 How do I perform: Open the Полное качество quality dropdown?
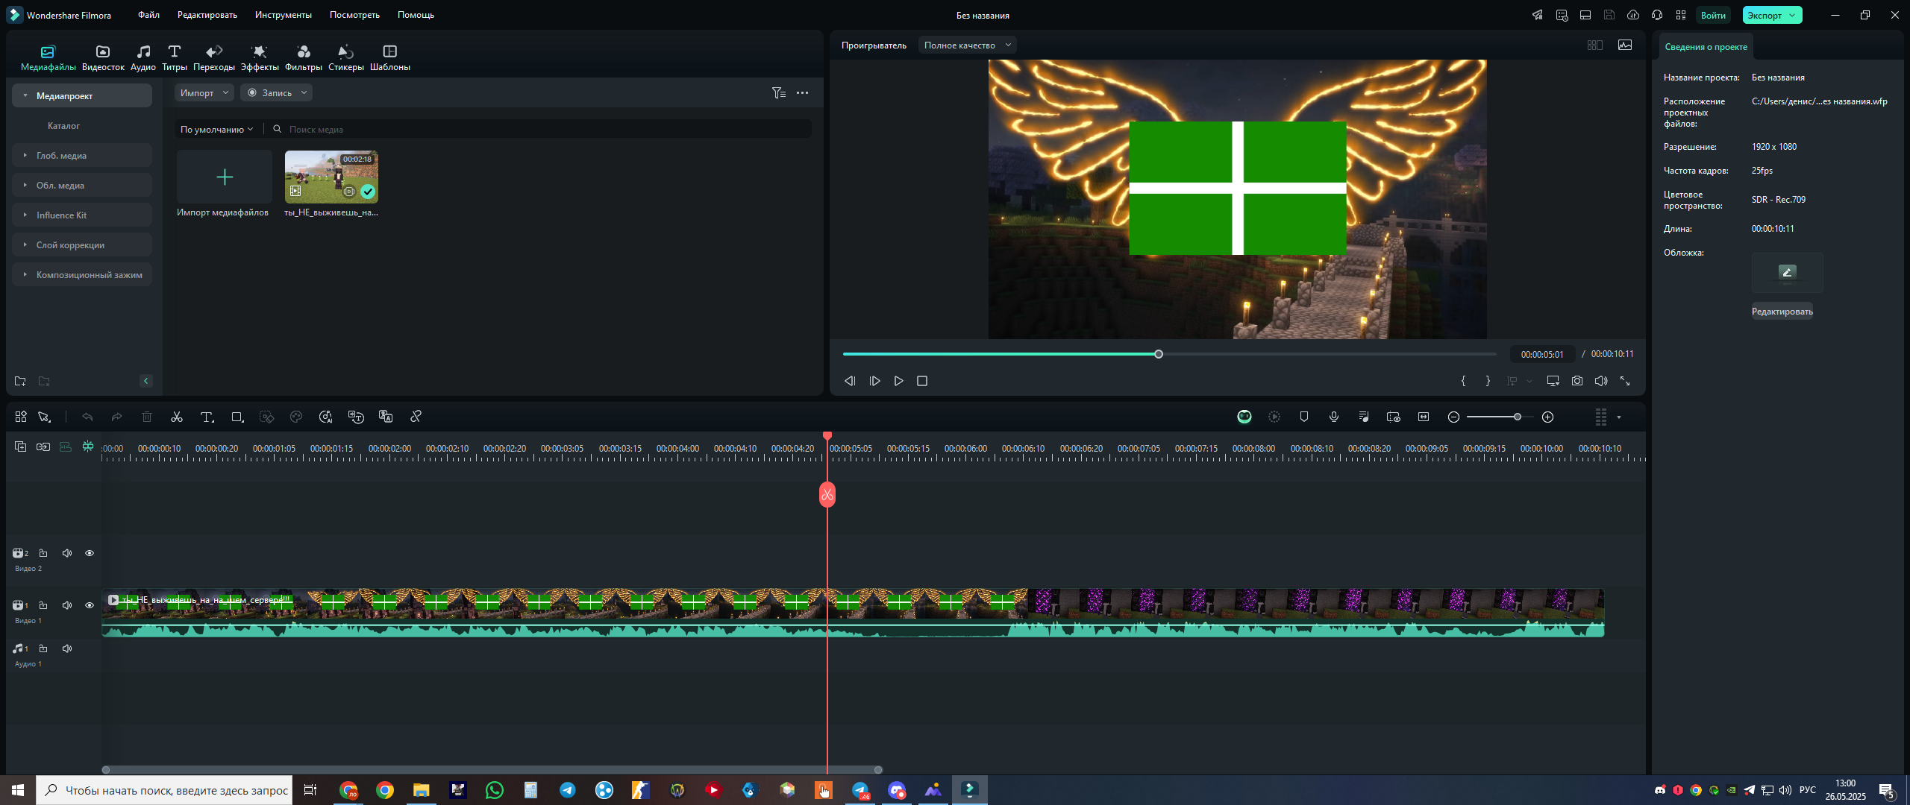tap(967, 45)
